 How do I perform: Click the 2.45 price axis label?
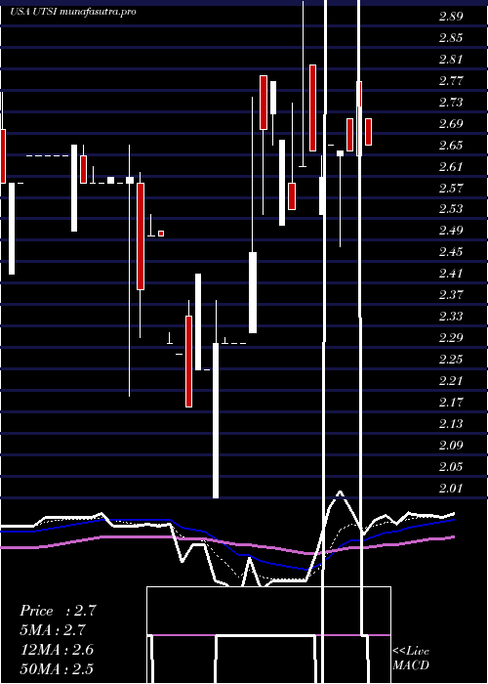point(451,252)
